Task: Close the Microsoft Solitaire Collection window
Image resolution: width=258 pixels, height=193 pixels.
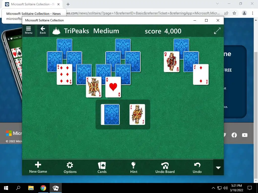Action: coord(218,20)
